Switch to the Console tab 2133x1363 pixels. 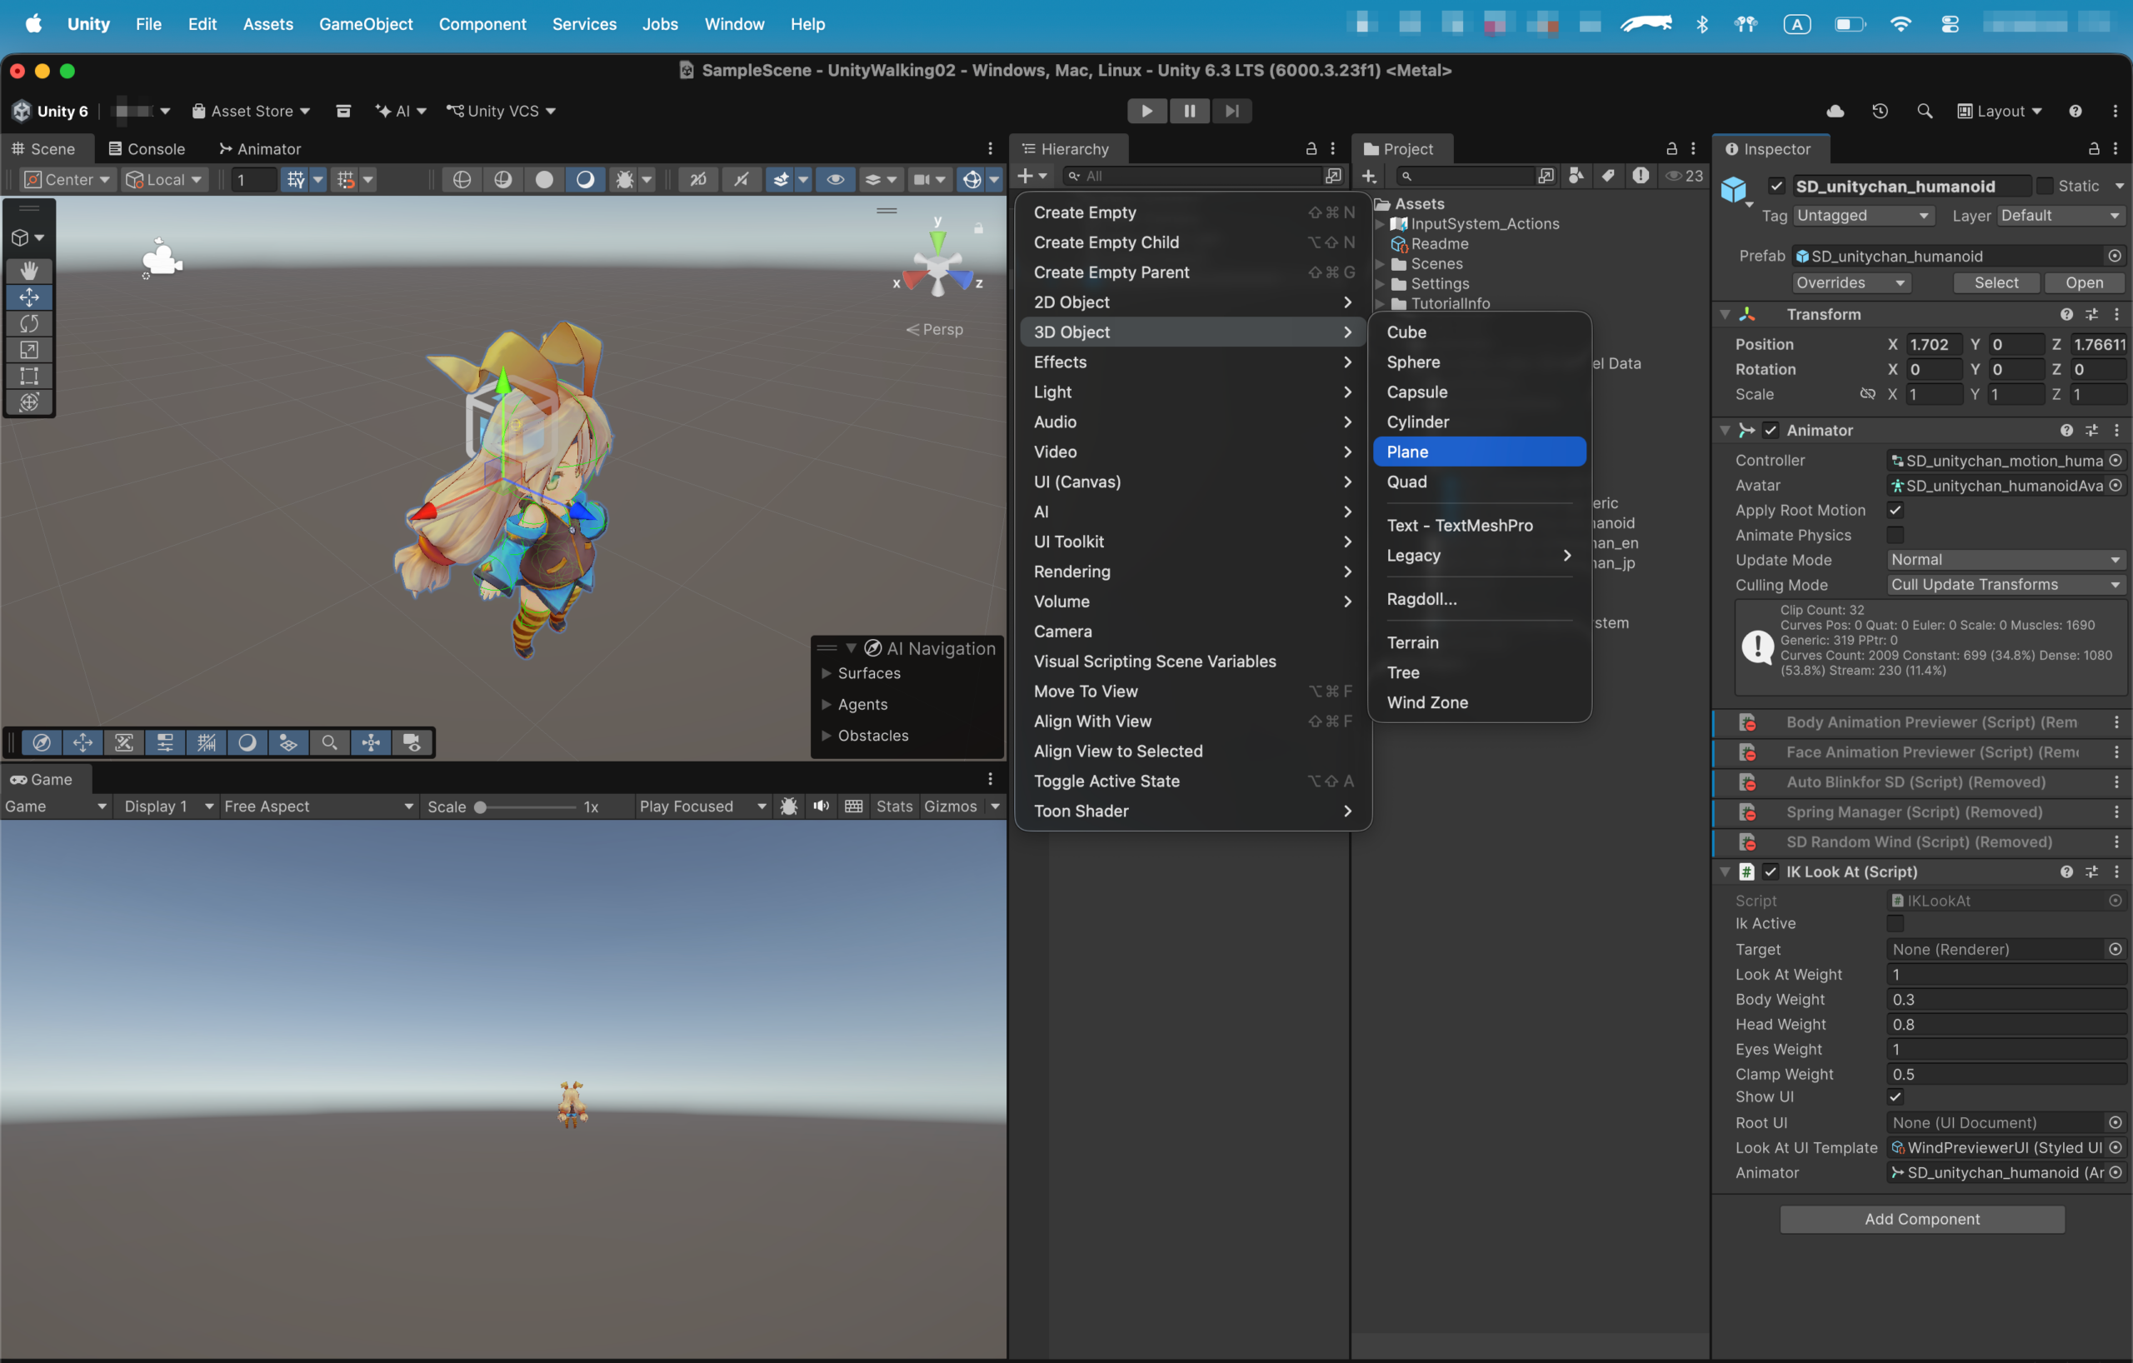coord(147,149)
